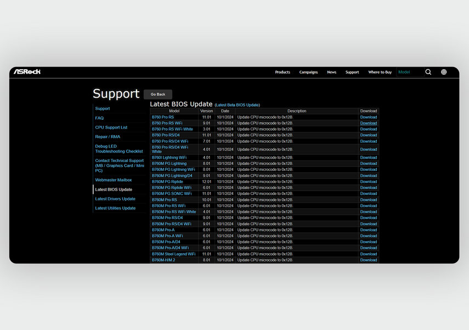Click the search magnifier icon
The width and height of the screenshot is (469, 330).
[x=428, y=72]
